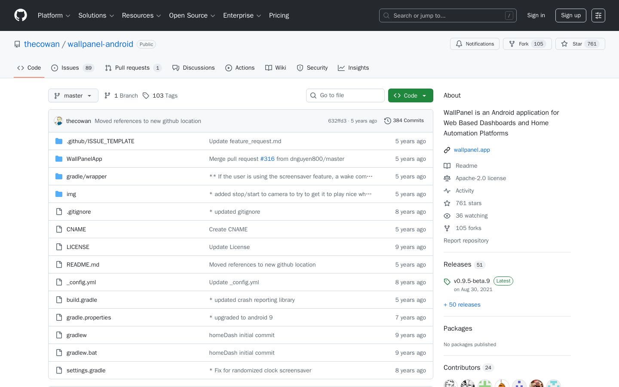Image resolution: width=619 pixels, height=387 pixels.
Task: Expand the Open Source menu
Action: pos(192,15)
